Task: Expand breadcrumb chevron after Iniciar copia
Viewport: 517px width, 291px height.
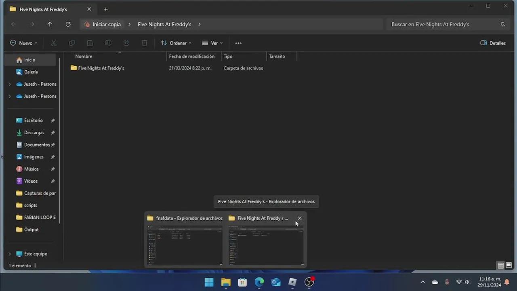Action: (x=129, y=24)
